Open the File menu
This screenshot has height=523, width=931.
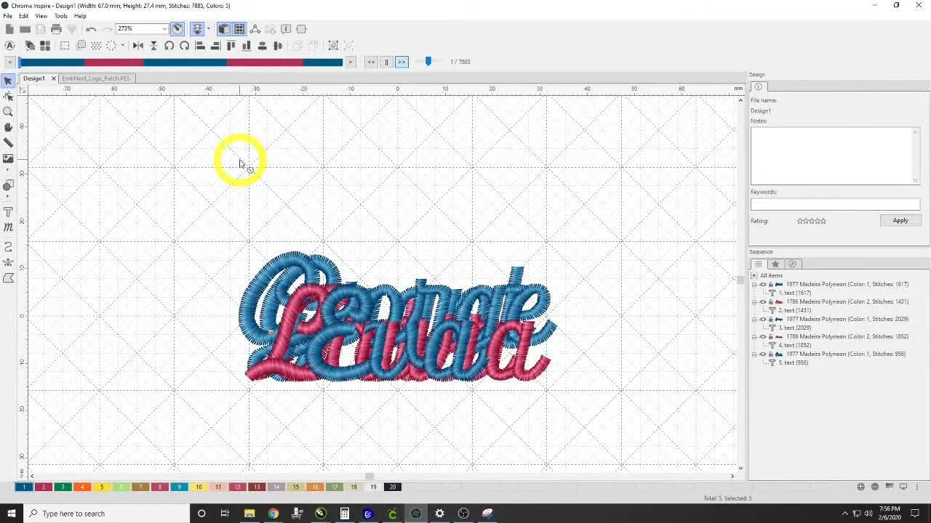7,16
